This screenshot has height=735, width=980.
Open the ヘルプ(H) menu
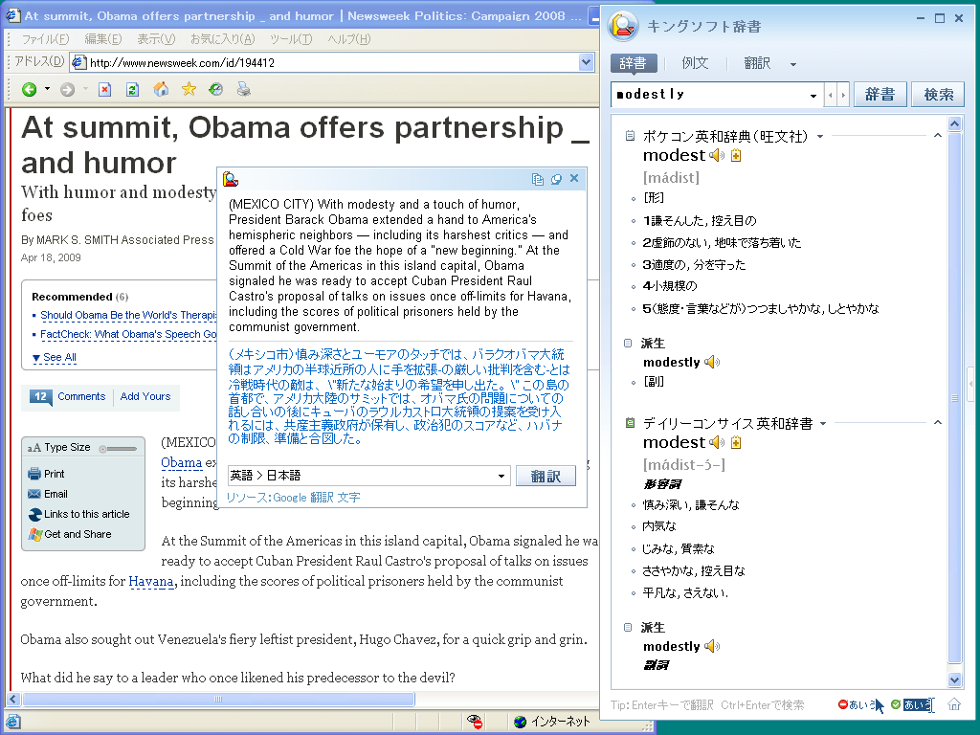(x=348, y=38)
